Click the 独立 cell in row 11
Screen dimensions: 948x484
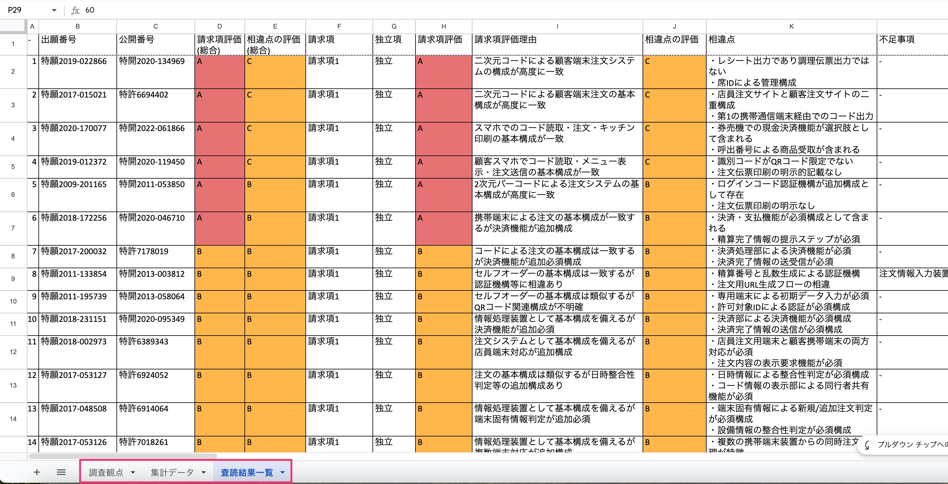(394, 324)
